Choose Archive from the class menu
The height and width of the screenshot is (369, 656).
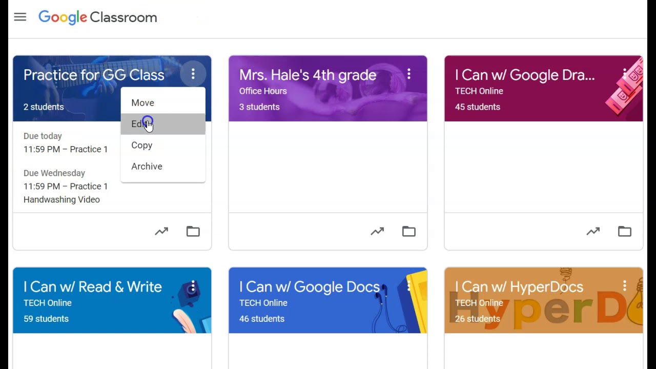coord(163,167)
